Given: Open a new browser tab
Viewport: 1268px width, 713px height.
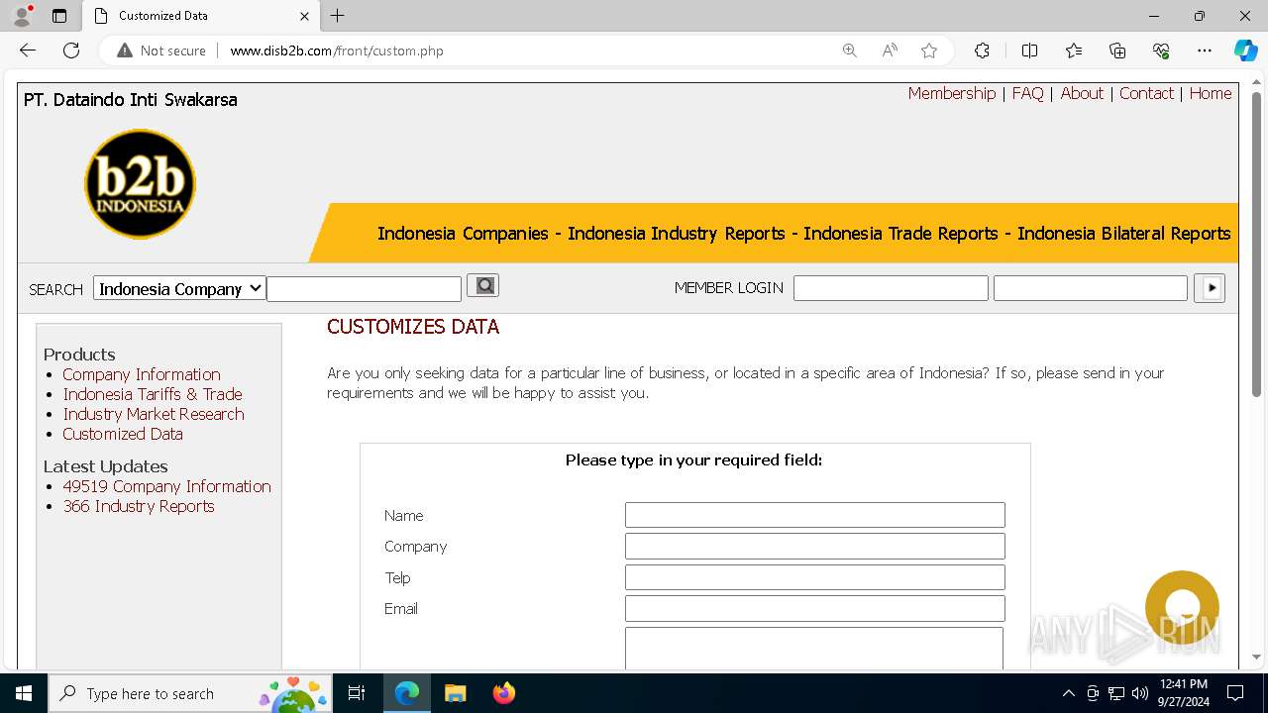Looking at the screenshot, I should point(337,16).
